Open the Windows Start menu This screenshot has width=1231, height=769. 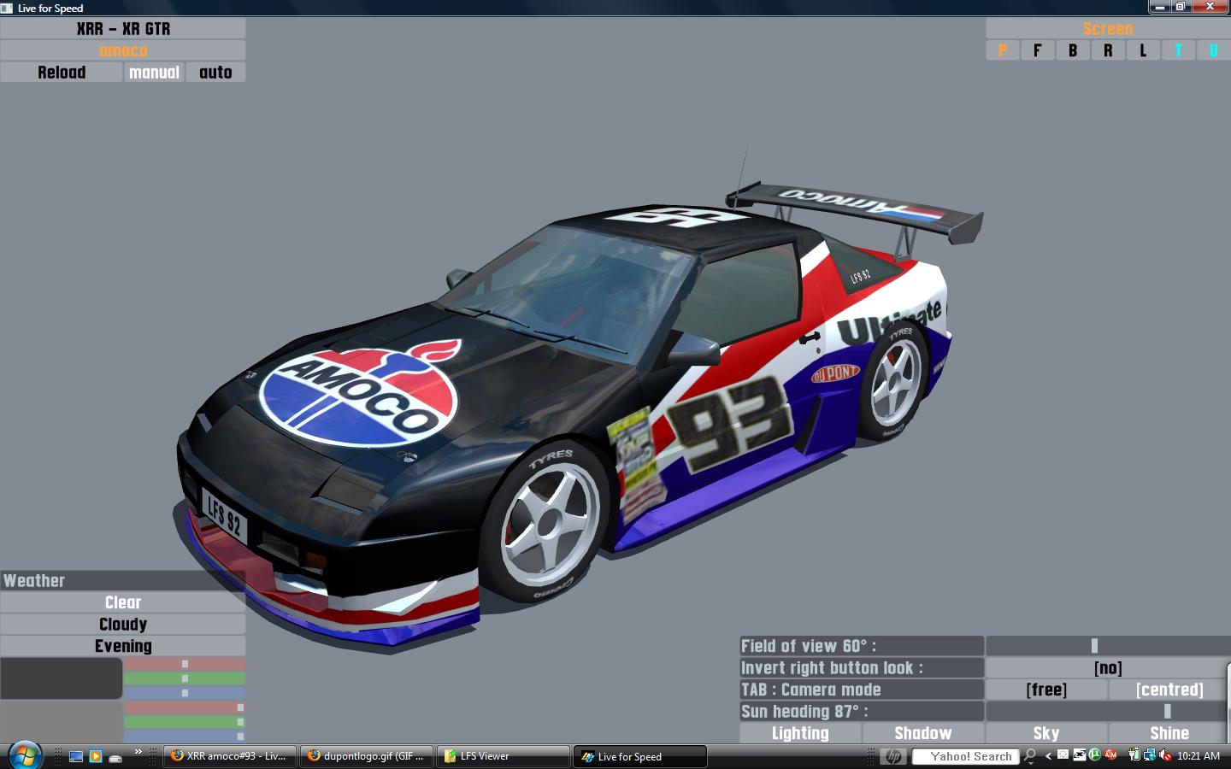click(24, 756)
